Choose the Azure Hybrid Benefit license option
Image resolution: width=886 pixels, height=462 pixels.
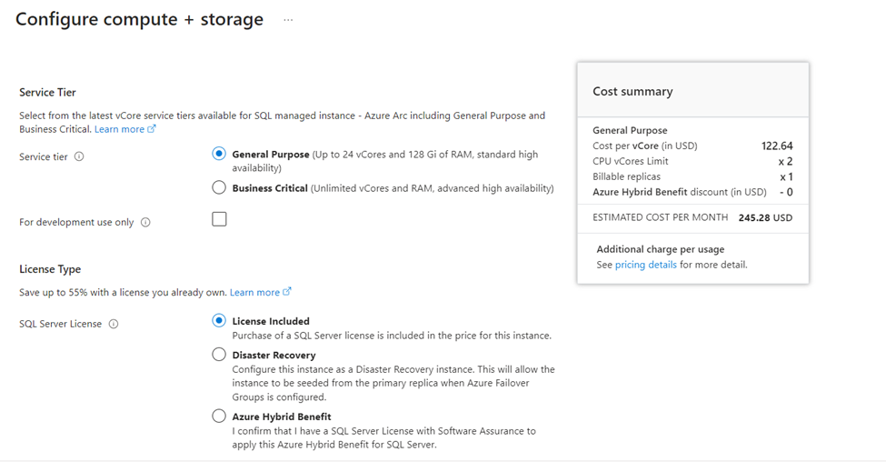(x=219, y=417)
